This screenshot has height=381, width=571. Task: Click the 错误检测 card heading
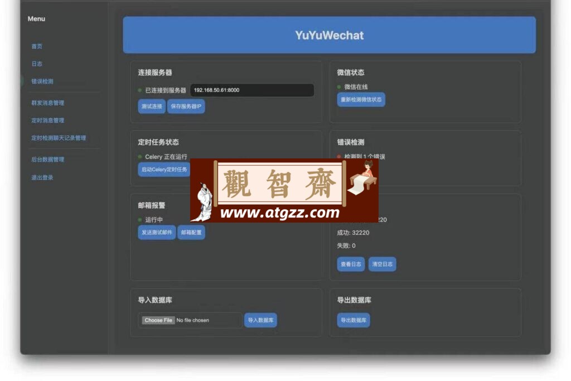pos(351,142)
